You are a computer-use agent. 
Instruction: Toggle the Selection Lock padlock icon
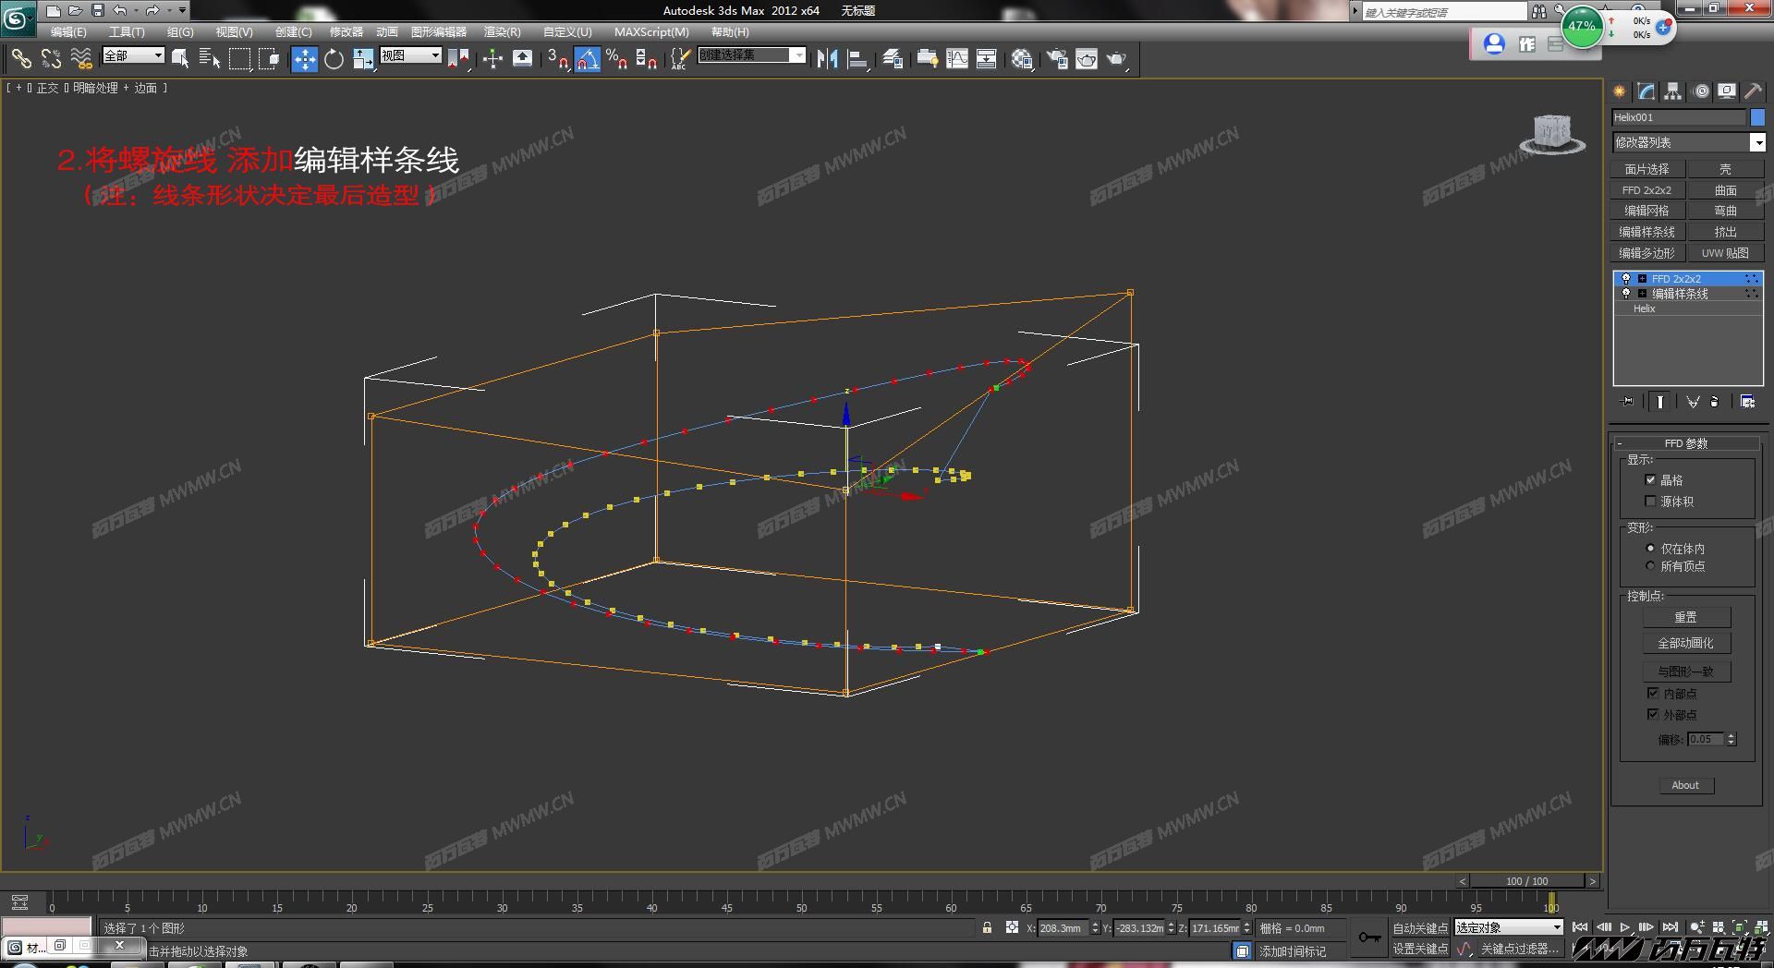(x=988, y=927)
